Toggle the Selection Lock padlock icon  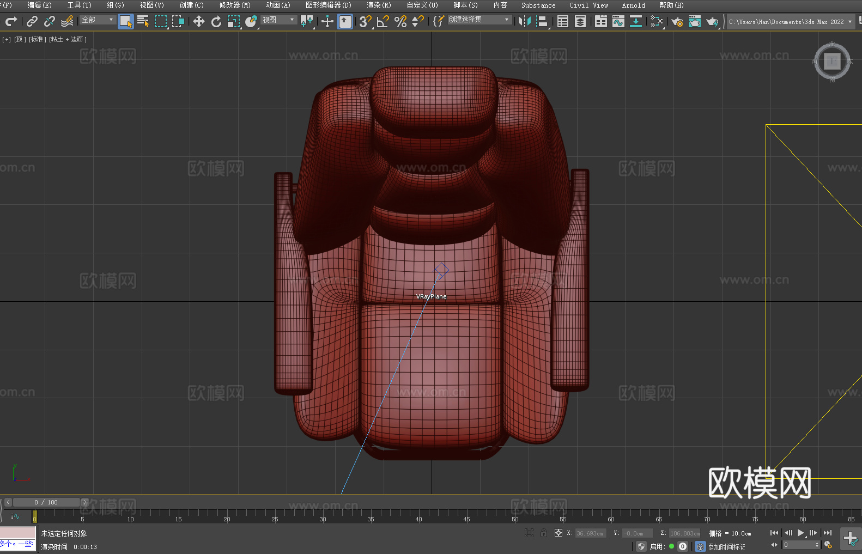(x=544, y=533)
